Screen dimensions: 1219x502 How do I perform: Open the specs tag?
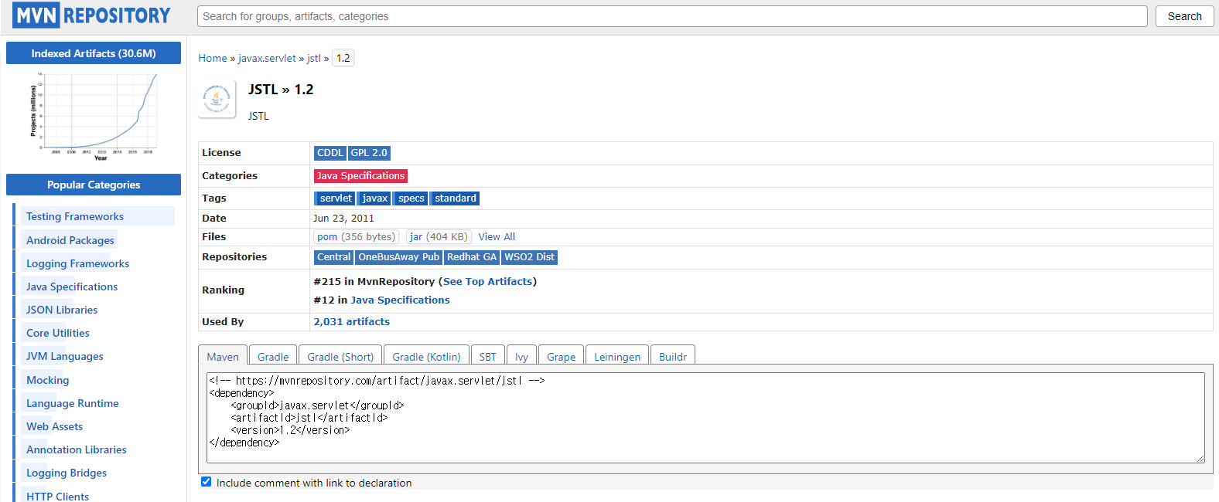pos(411,198)
